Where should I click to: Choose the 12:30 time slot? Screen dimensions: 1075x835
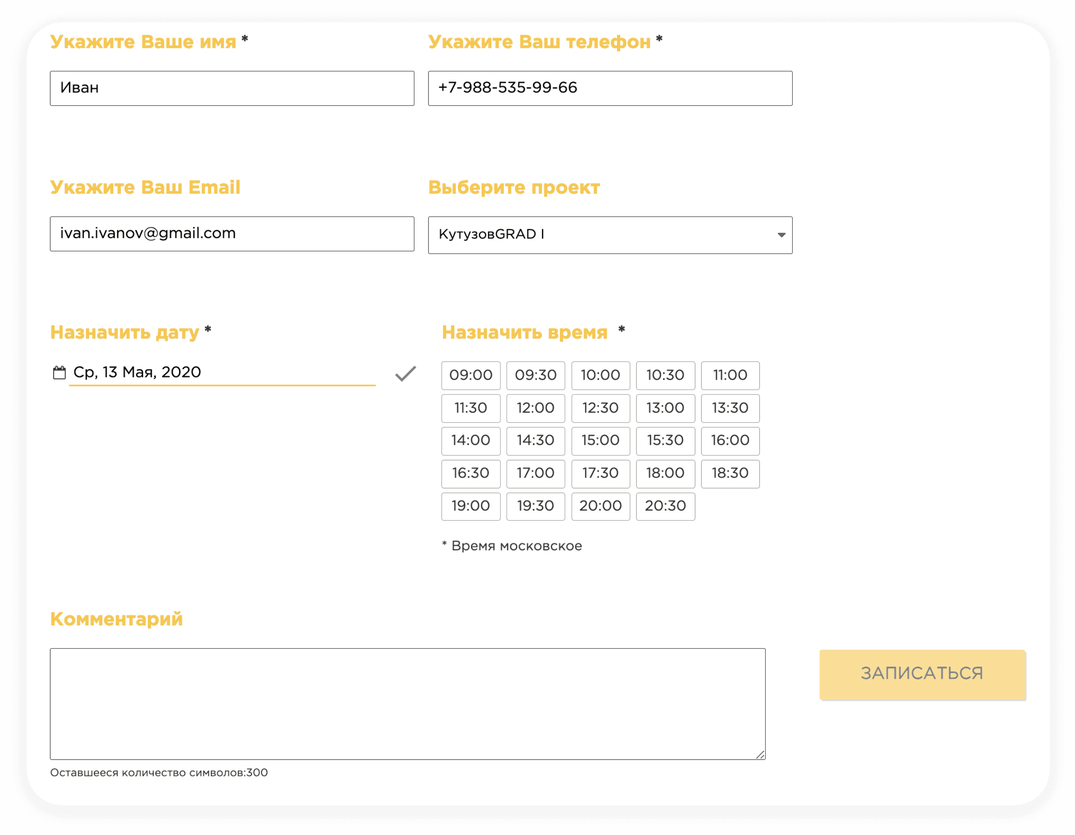pyautogui.click(x=600, y=408)
